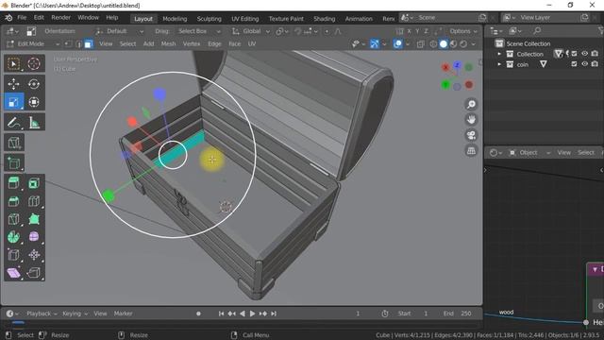The image size is (604, 340).
Task: Click the blue Z scale gizmo handle
Action: tap(159, 93)
